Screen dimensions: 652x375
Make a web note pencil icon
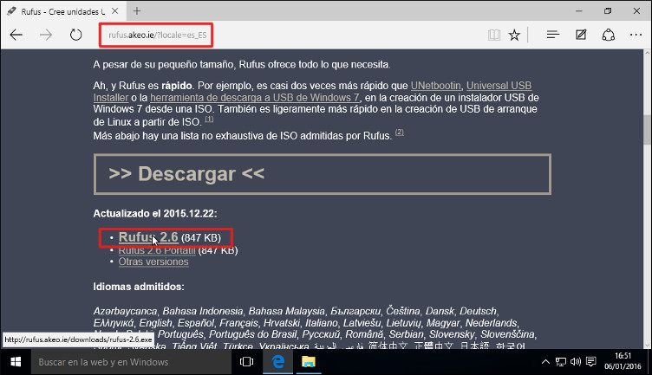pos(581,35)
